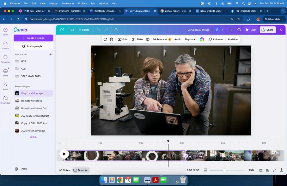Add a collaborator with the plus icon

click(223, 30)
